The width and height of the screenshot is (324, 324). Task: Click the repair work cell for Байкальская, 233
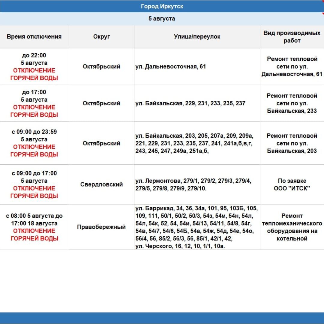pos(292,103)
